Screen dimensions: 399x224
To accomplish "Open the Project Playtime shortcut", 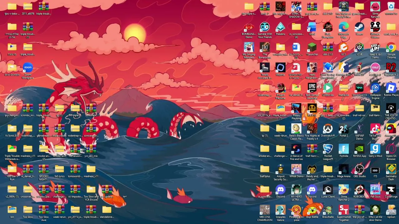I will coord(280,88).
